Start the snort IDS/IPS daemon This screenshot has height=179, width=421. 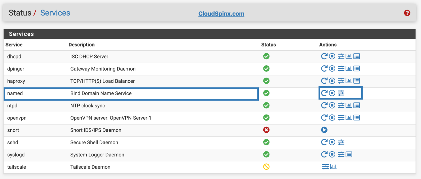tap(325, 130)
